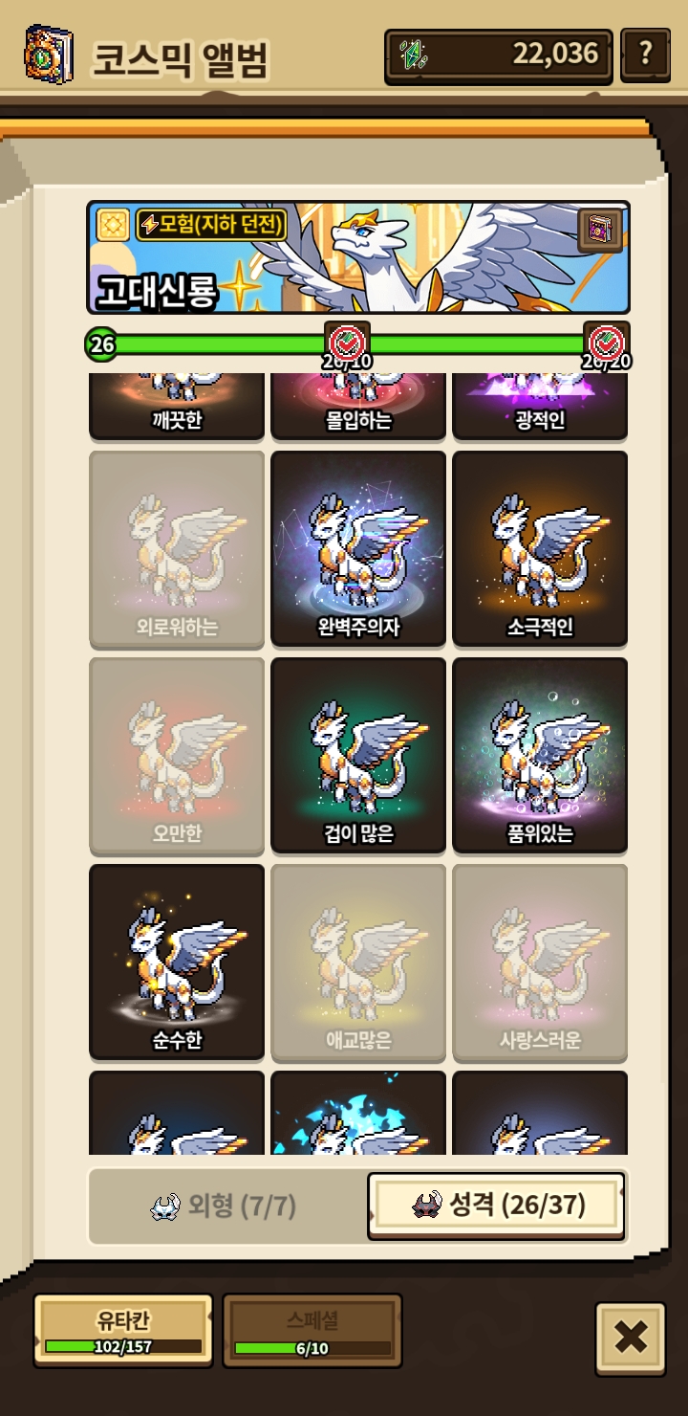Tap the 모험(지하 던전) lightning tag
Image resolution: width=688 pixels, height=1416 pixels.
[x=211, y=225]
